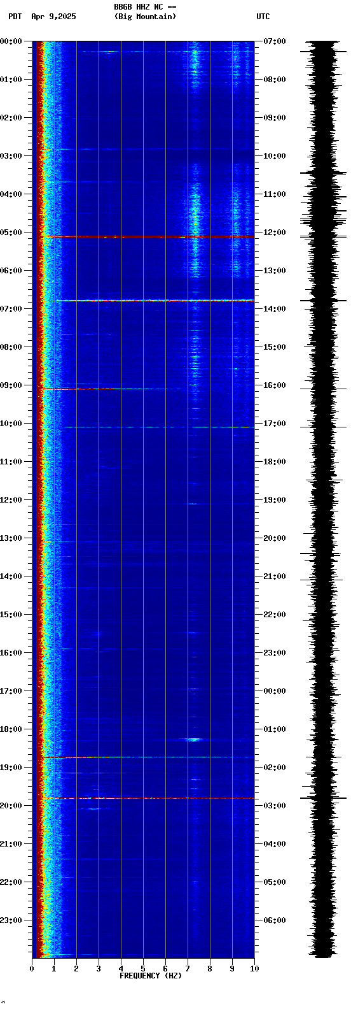351x1009 pixels.
Task: Pick the 17:00 label on UTC axis
Action: point(275,424)
